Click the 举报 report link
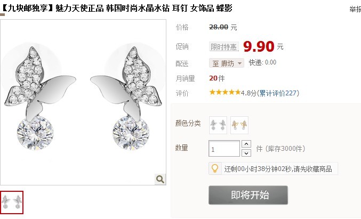This screenshot has height=219, width=361. (x=355, y=9)
